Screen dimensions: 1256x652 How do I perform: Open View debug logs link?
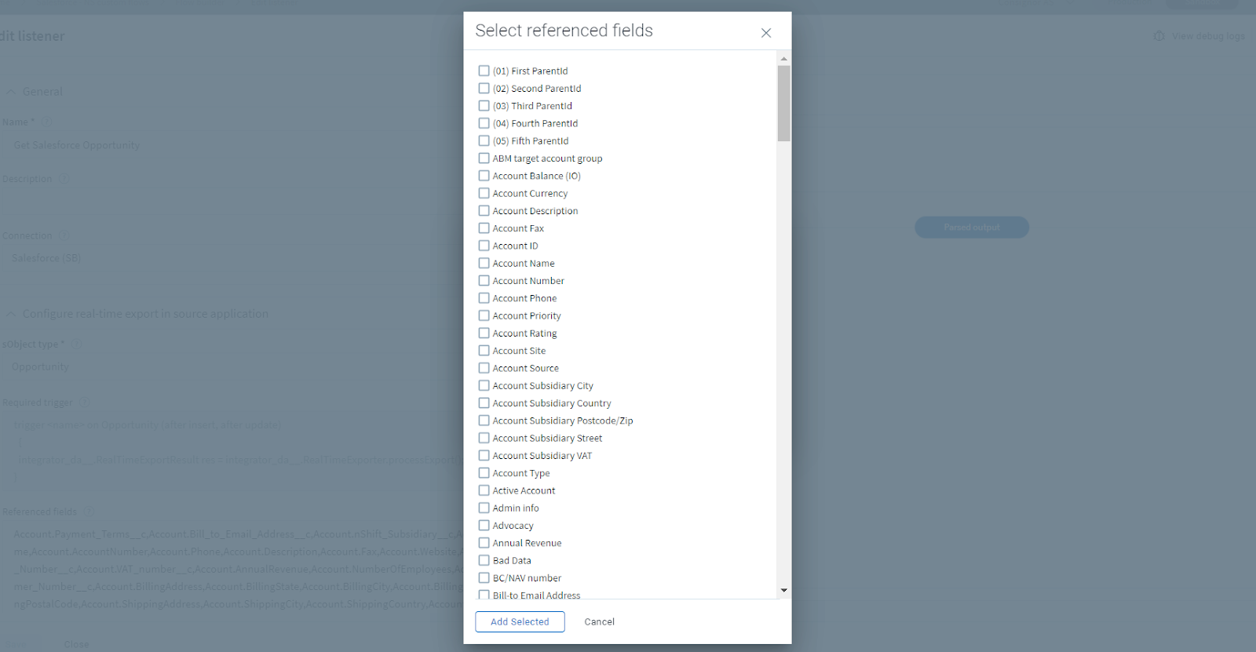pyautogui.click(x=1208, y=36)
